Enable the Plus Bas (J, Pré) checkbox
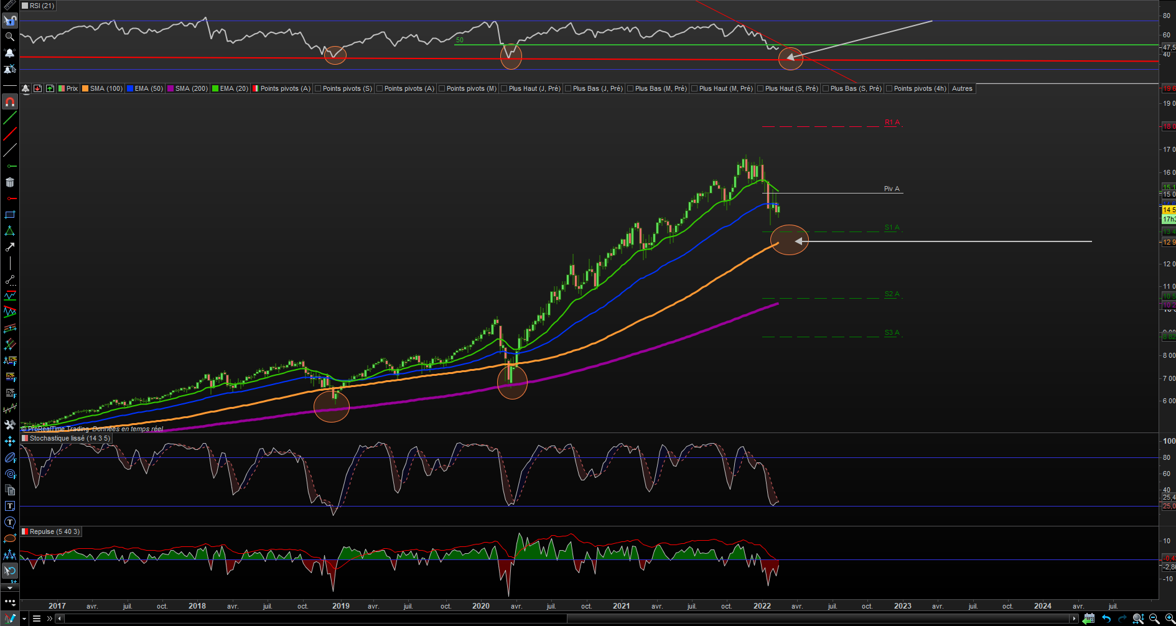This screenshot has height=626, width=1176. pos(568,88)
